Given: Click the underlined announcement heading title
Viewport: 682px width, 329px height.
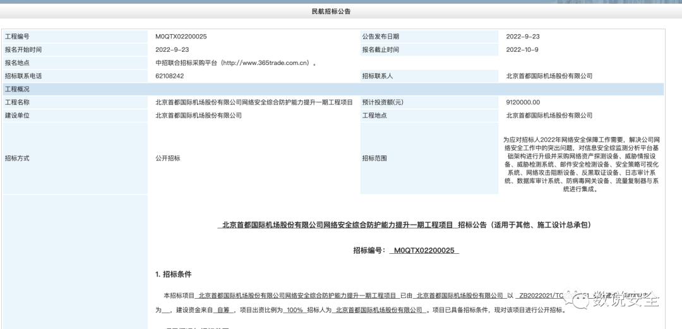Looking at the screenshot, I should (337, 225).
